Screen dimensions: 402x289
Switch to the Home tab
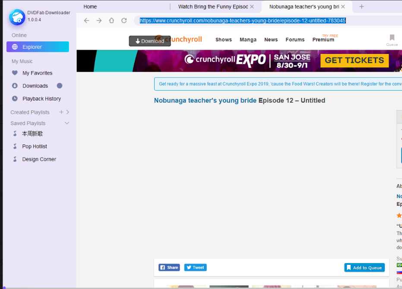pos(90,6)
